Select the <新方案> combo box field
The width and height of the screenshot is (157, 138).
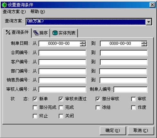click(x=86, y=22)
